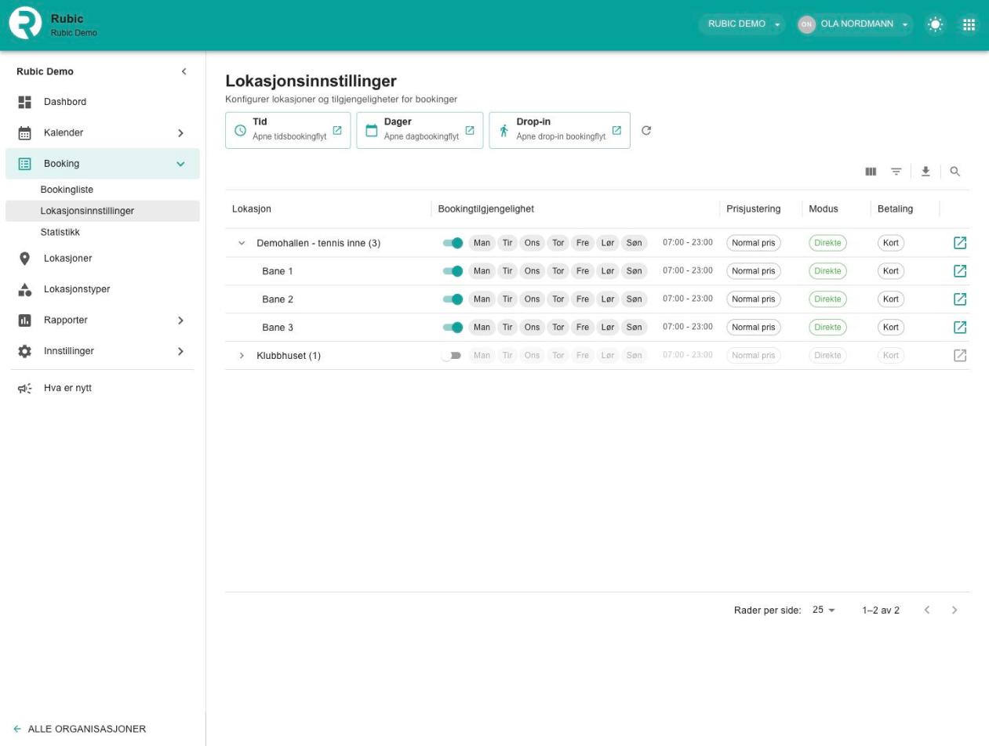Click the Man day chip for Bane 1
989x746 pixels.
point(482,271)
